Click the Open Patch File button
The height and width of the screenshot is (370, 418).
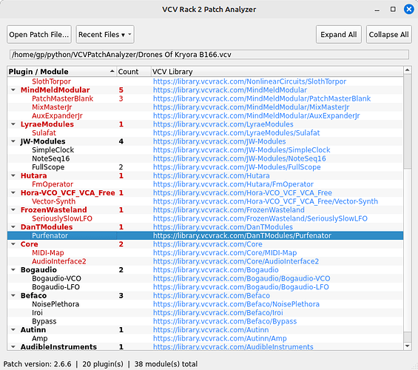[39, 34]
